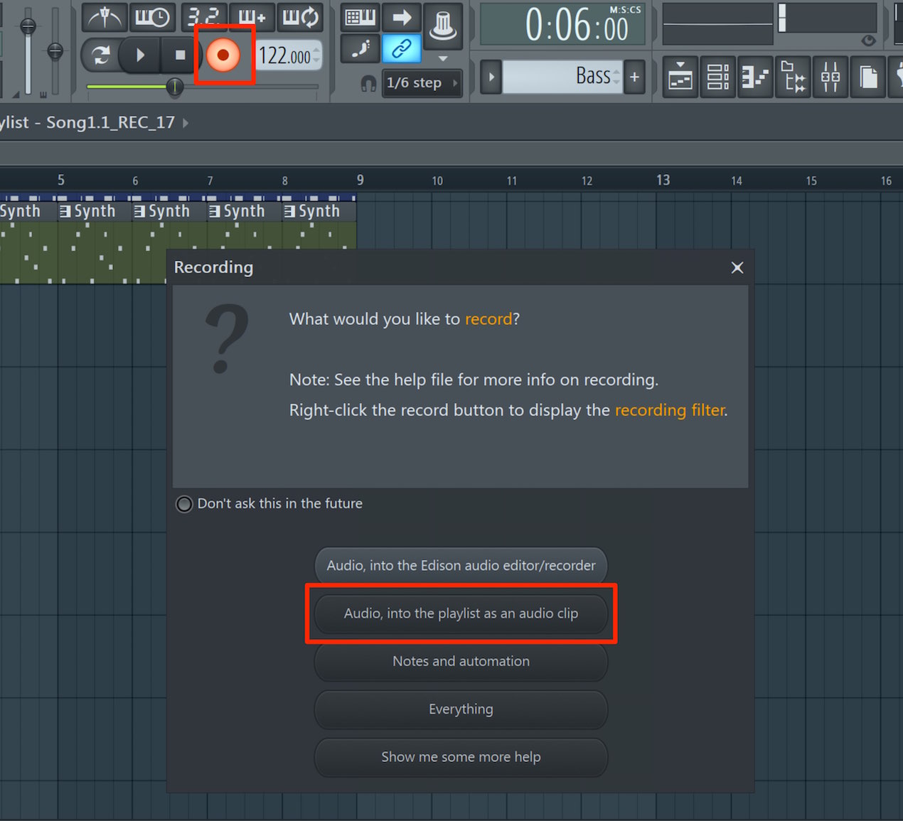
Task: Click the snap magnet icon
Action: click(x=368, y=83)
